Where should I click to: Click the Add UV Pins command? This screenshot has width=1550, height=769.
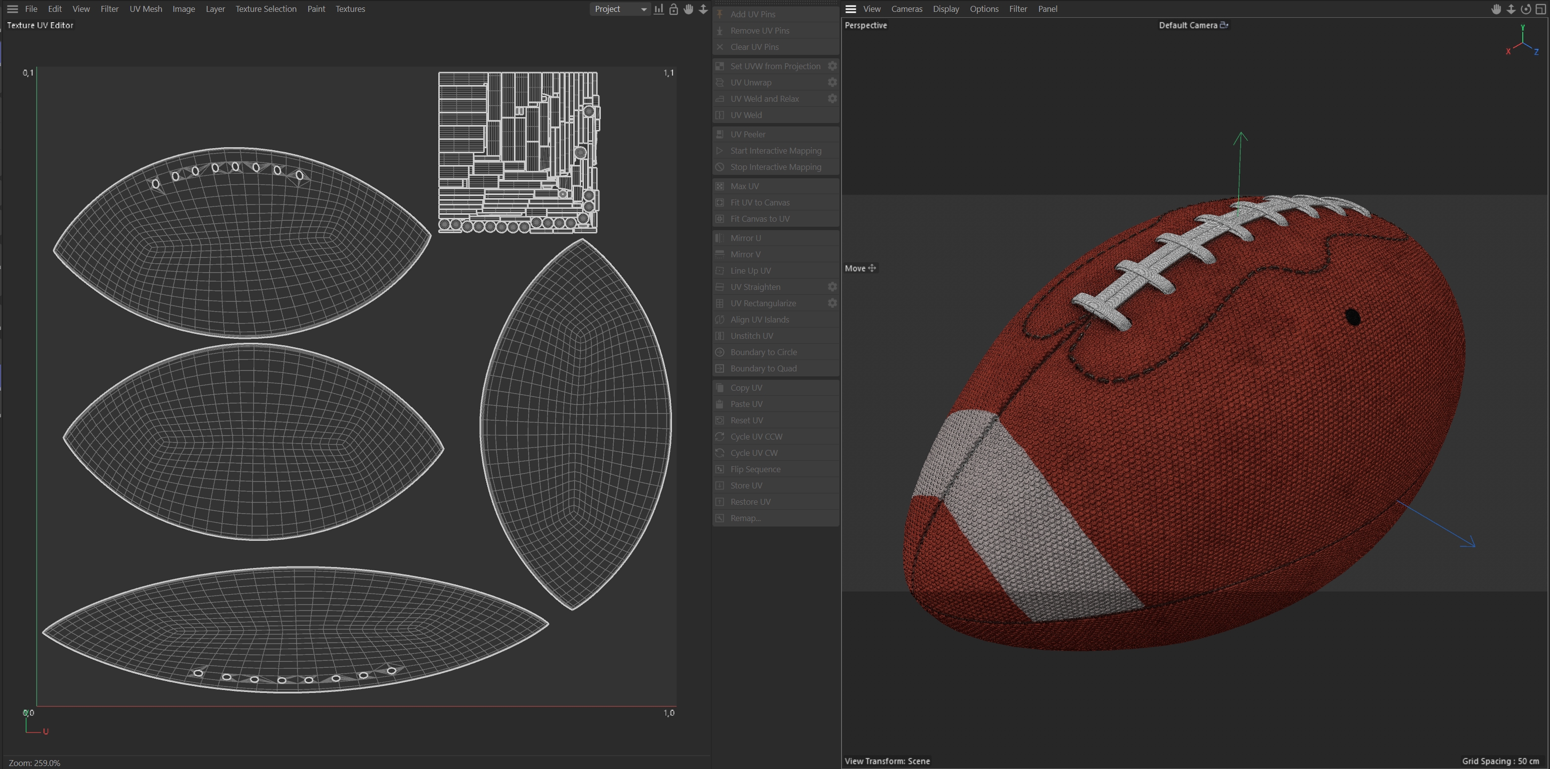click(x=752, y=14)
